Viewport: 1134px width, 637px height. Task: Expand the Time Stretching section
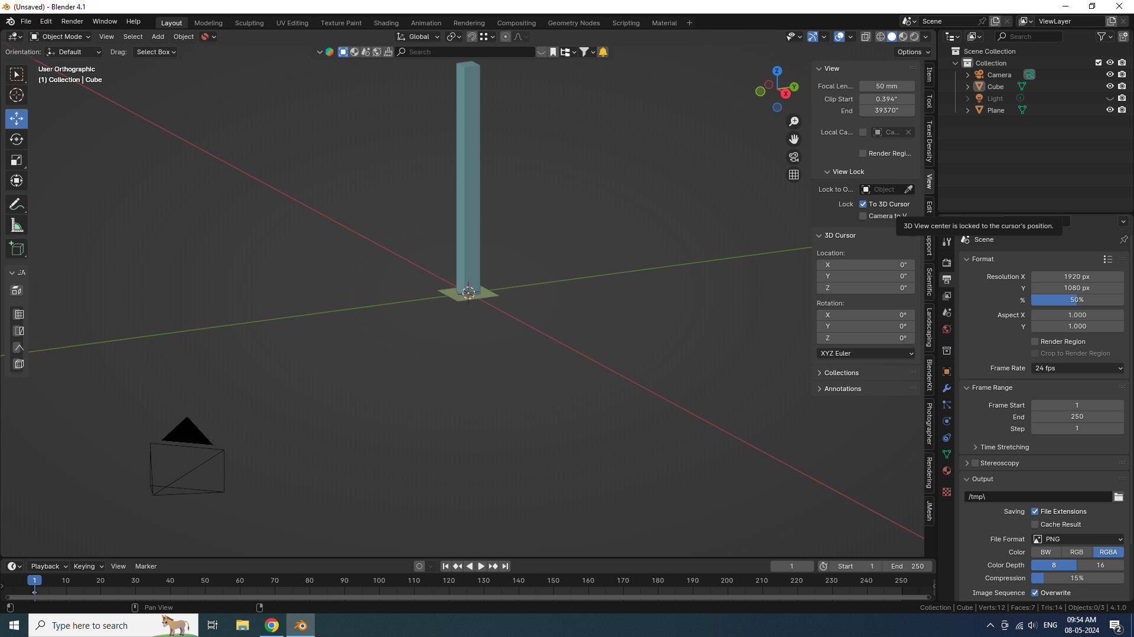[x=1004, y=447]
